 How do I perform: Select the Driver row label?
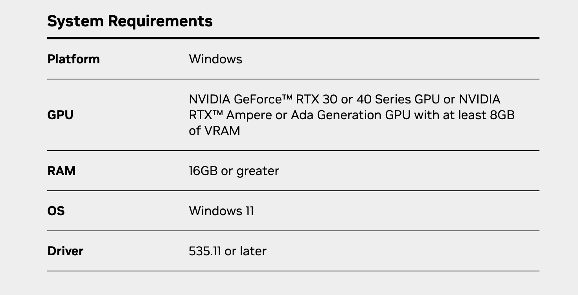(65, 251)
